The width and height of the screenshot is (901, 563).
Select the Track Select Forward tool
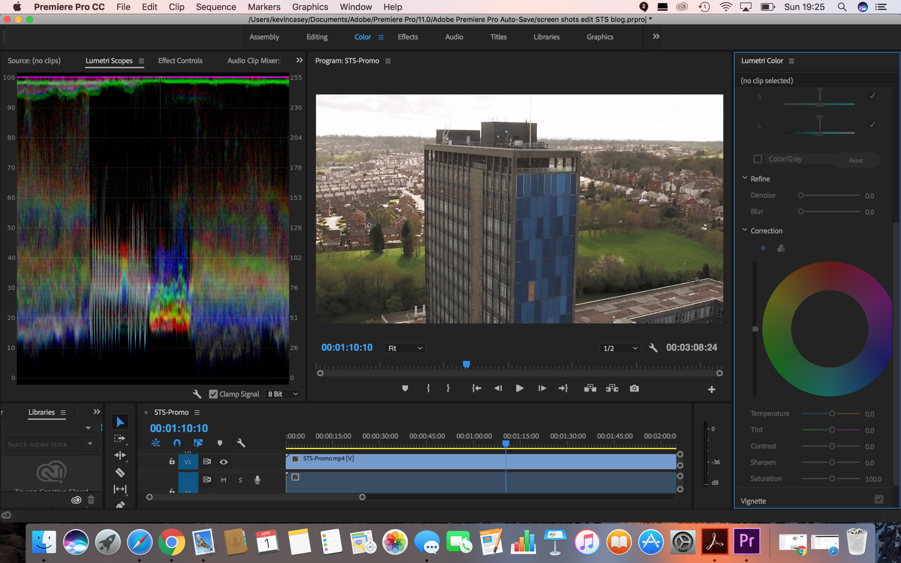120,439
